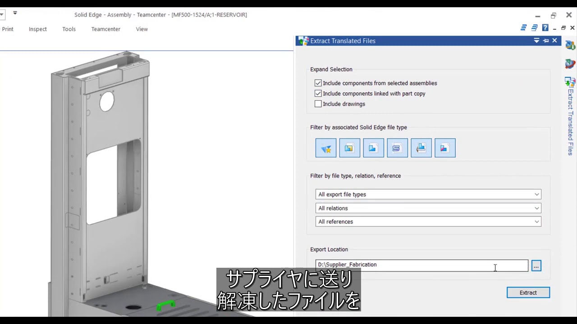Open the View ribbon tab
577x324 pixels.
click(142, 29)
